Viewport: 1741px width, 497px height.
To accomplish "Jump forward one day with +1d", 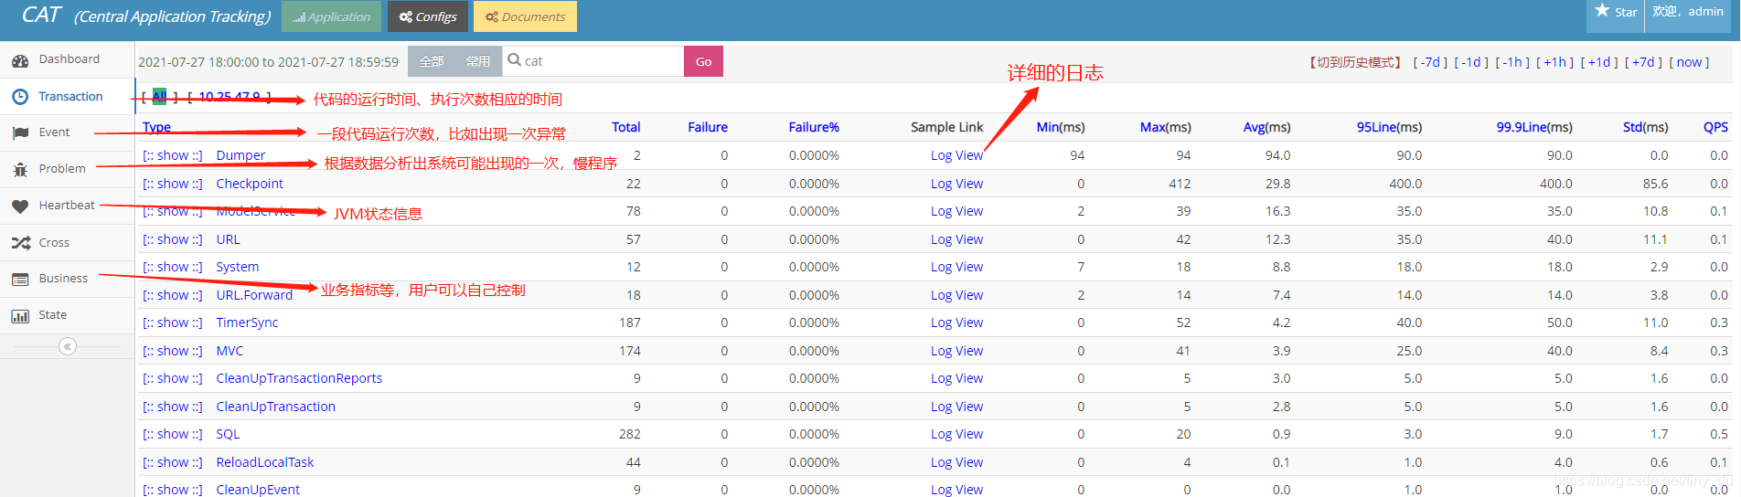I will coord(1598,62).
